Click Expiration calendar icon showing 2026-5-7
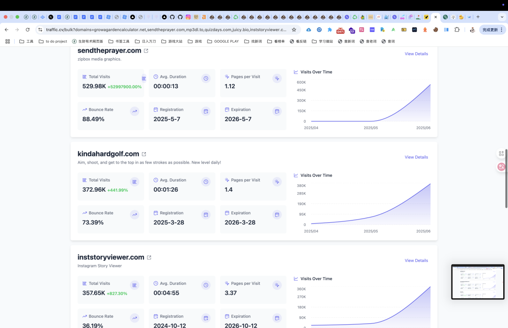Screen dimensions: 508x328 click(277, 111)
